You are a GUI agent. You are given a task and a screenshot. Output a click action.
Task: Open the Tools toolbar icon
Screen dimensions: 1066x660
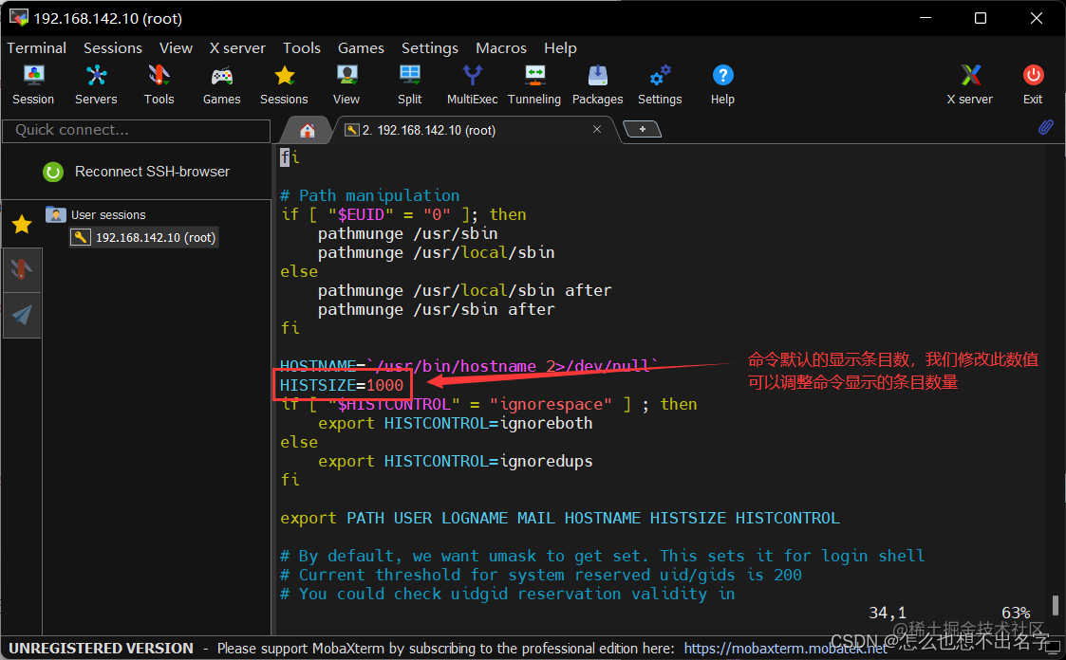tap(159, 85)
